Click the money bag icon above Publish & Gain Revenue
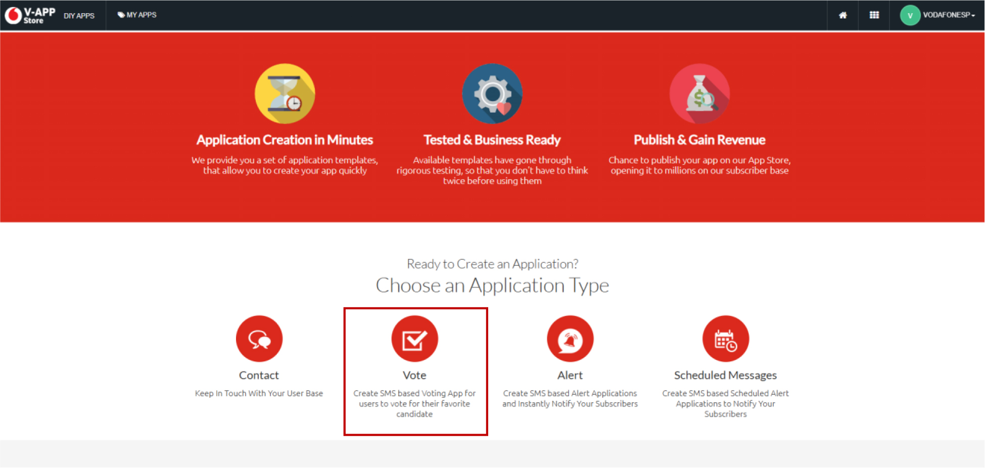This screenshot has width=985, height=468. (x=699, y=93)
